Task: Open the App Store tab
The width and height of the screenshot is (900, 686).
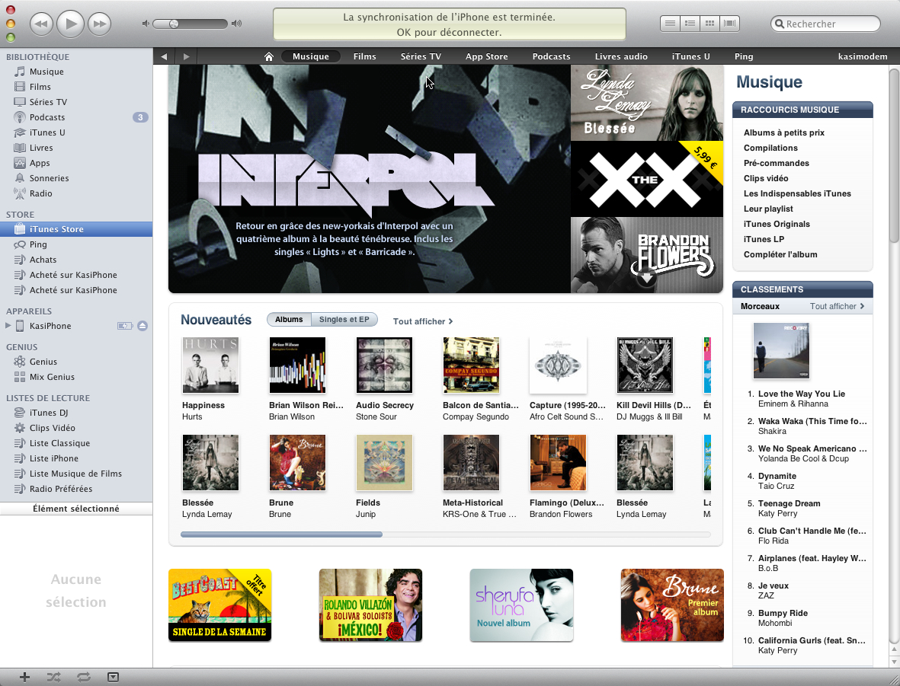Action: (x=487, y=56)
